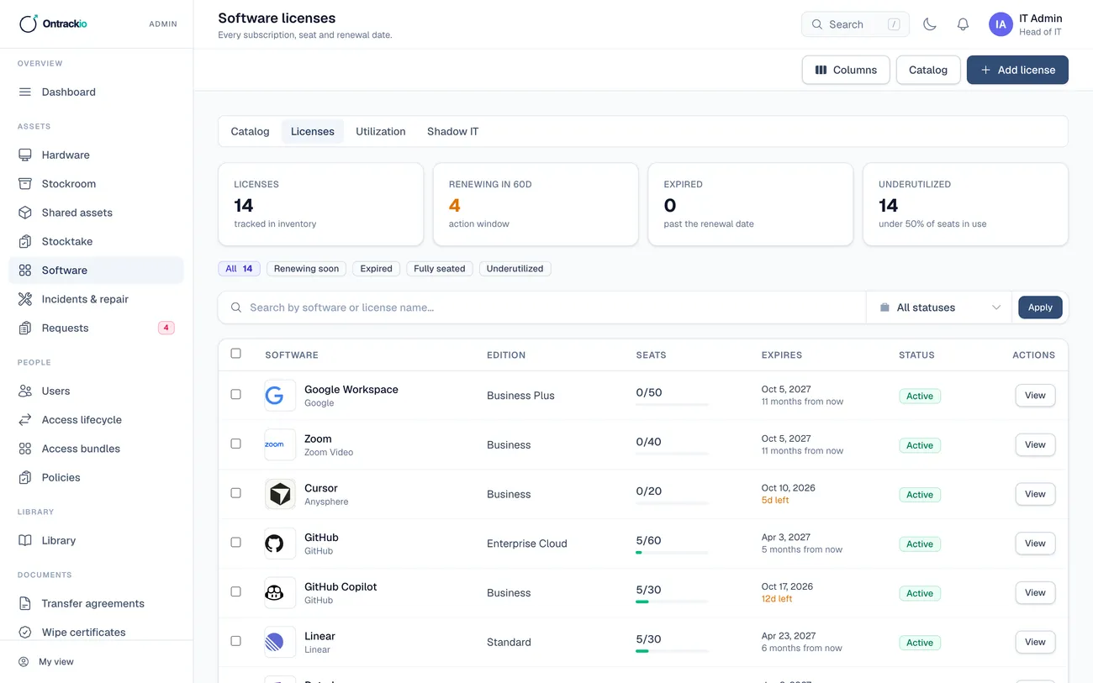Click the Catalog button in the toolbar

coord(928,71)
